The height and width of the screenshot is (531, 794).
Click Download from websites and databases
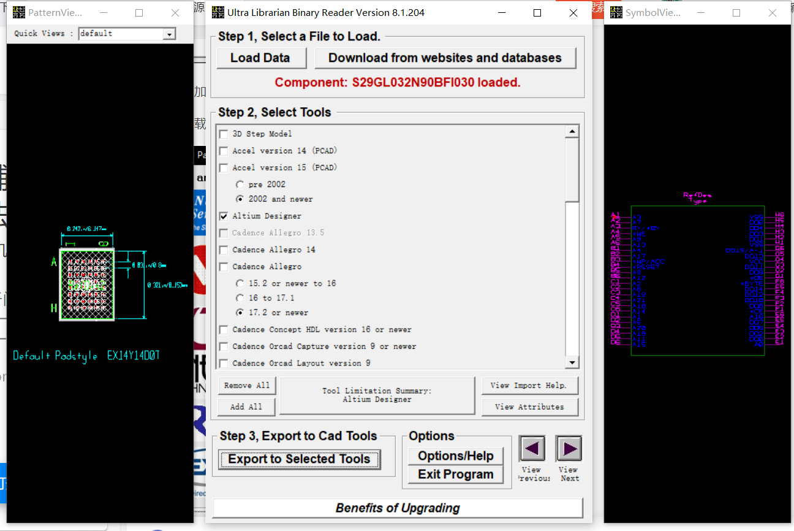coord(445,58)
